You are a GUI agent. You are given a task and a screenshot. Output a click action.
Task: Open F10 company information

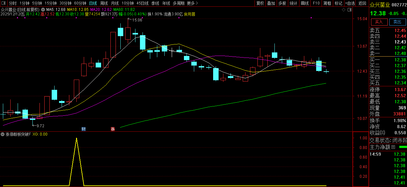click(x=316, y=3)
